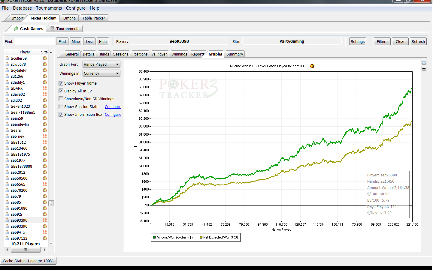Screen dimensions: 436x270
Task: Uncheck Show Information Box checkbox
Action: click(61, 114)
